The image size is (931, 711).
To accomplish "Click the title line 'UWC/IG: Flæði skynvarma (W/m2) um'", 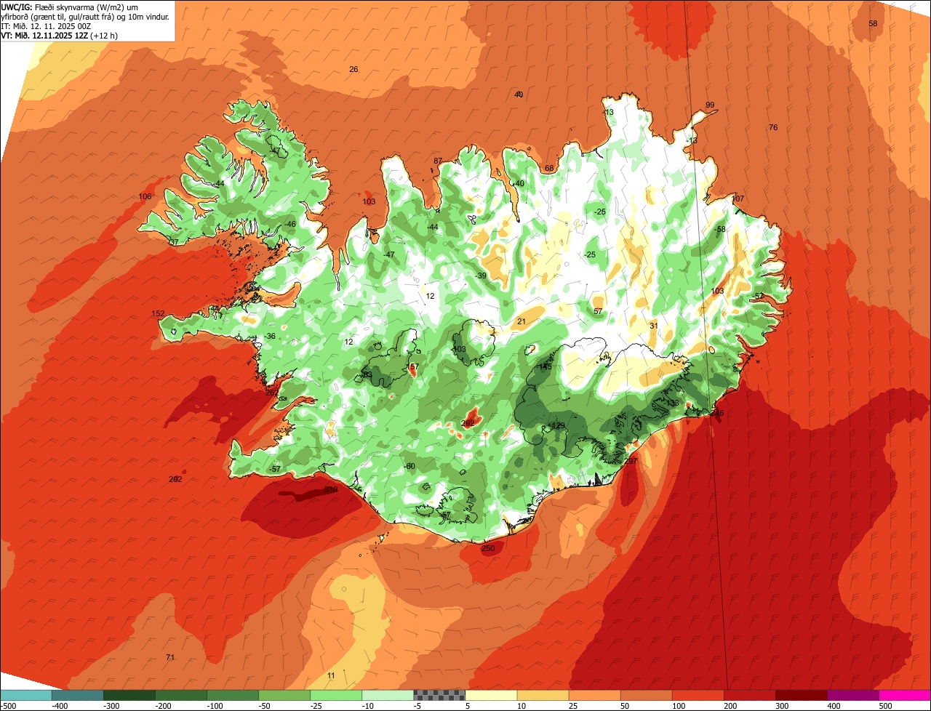I will click(x=70, y=7).
